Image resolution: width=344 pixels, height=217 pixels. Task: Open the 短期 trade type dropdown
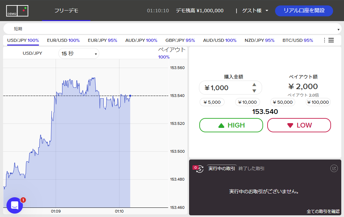tap(172, 29)
